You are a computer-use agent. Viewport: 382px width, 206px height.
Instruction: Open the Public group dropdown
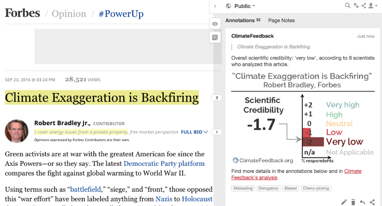[x=245, y=6]
